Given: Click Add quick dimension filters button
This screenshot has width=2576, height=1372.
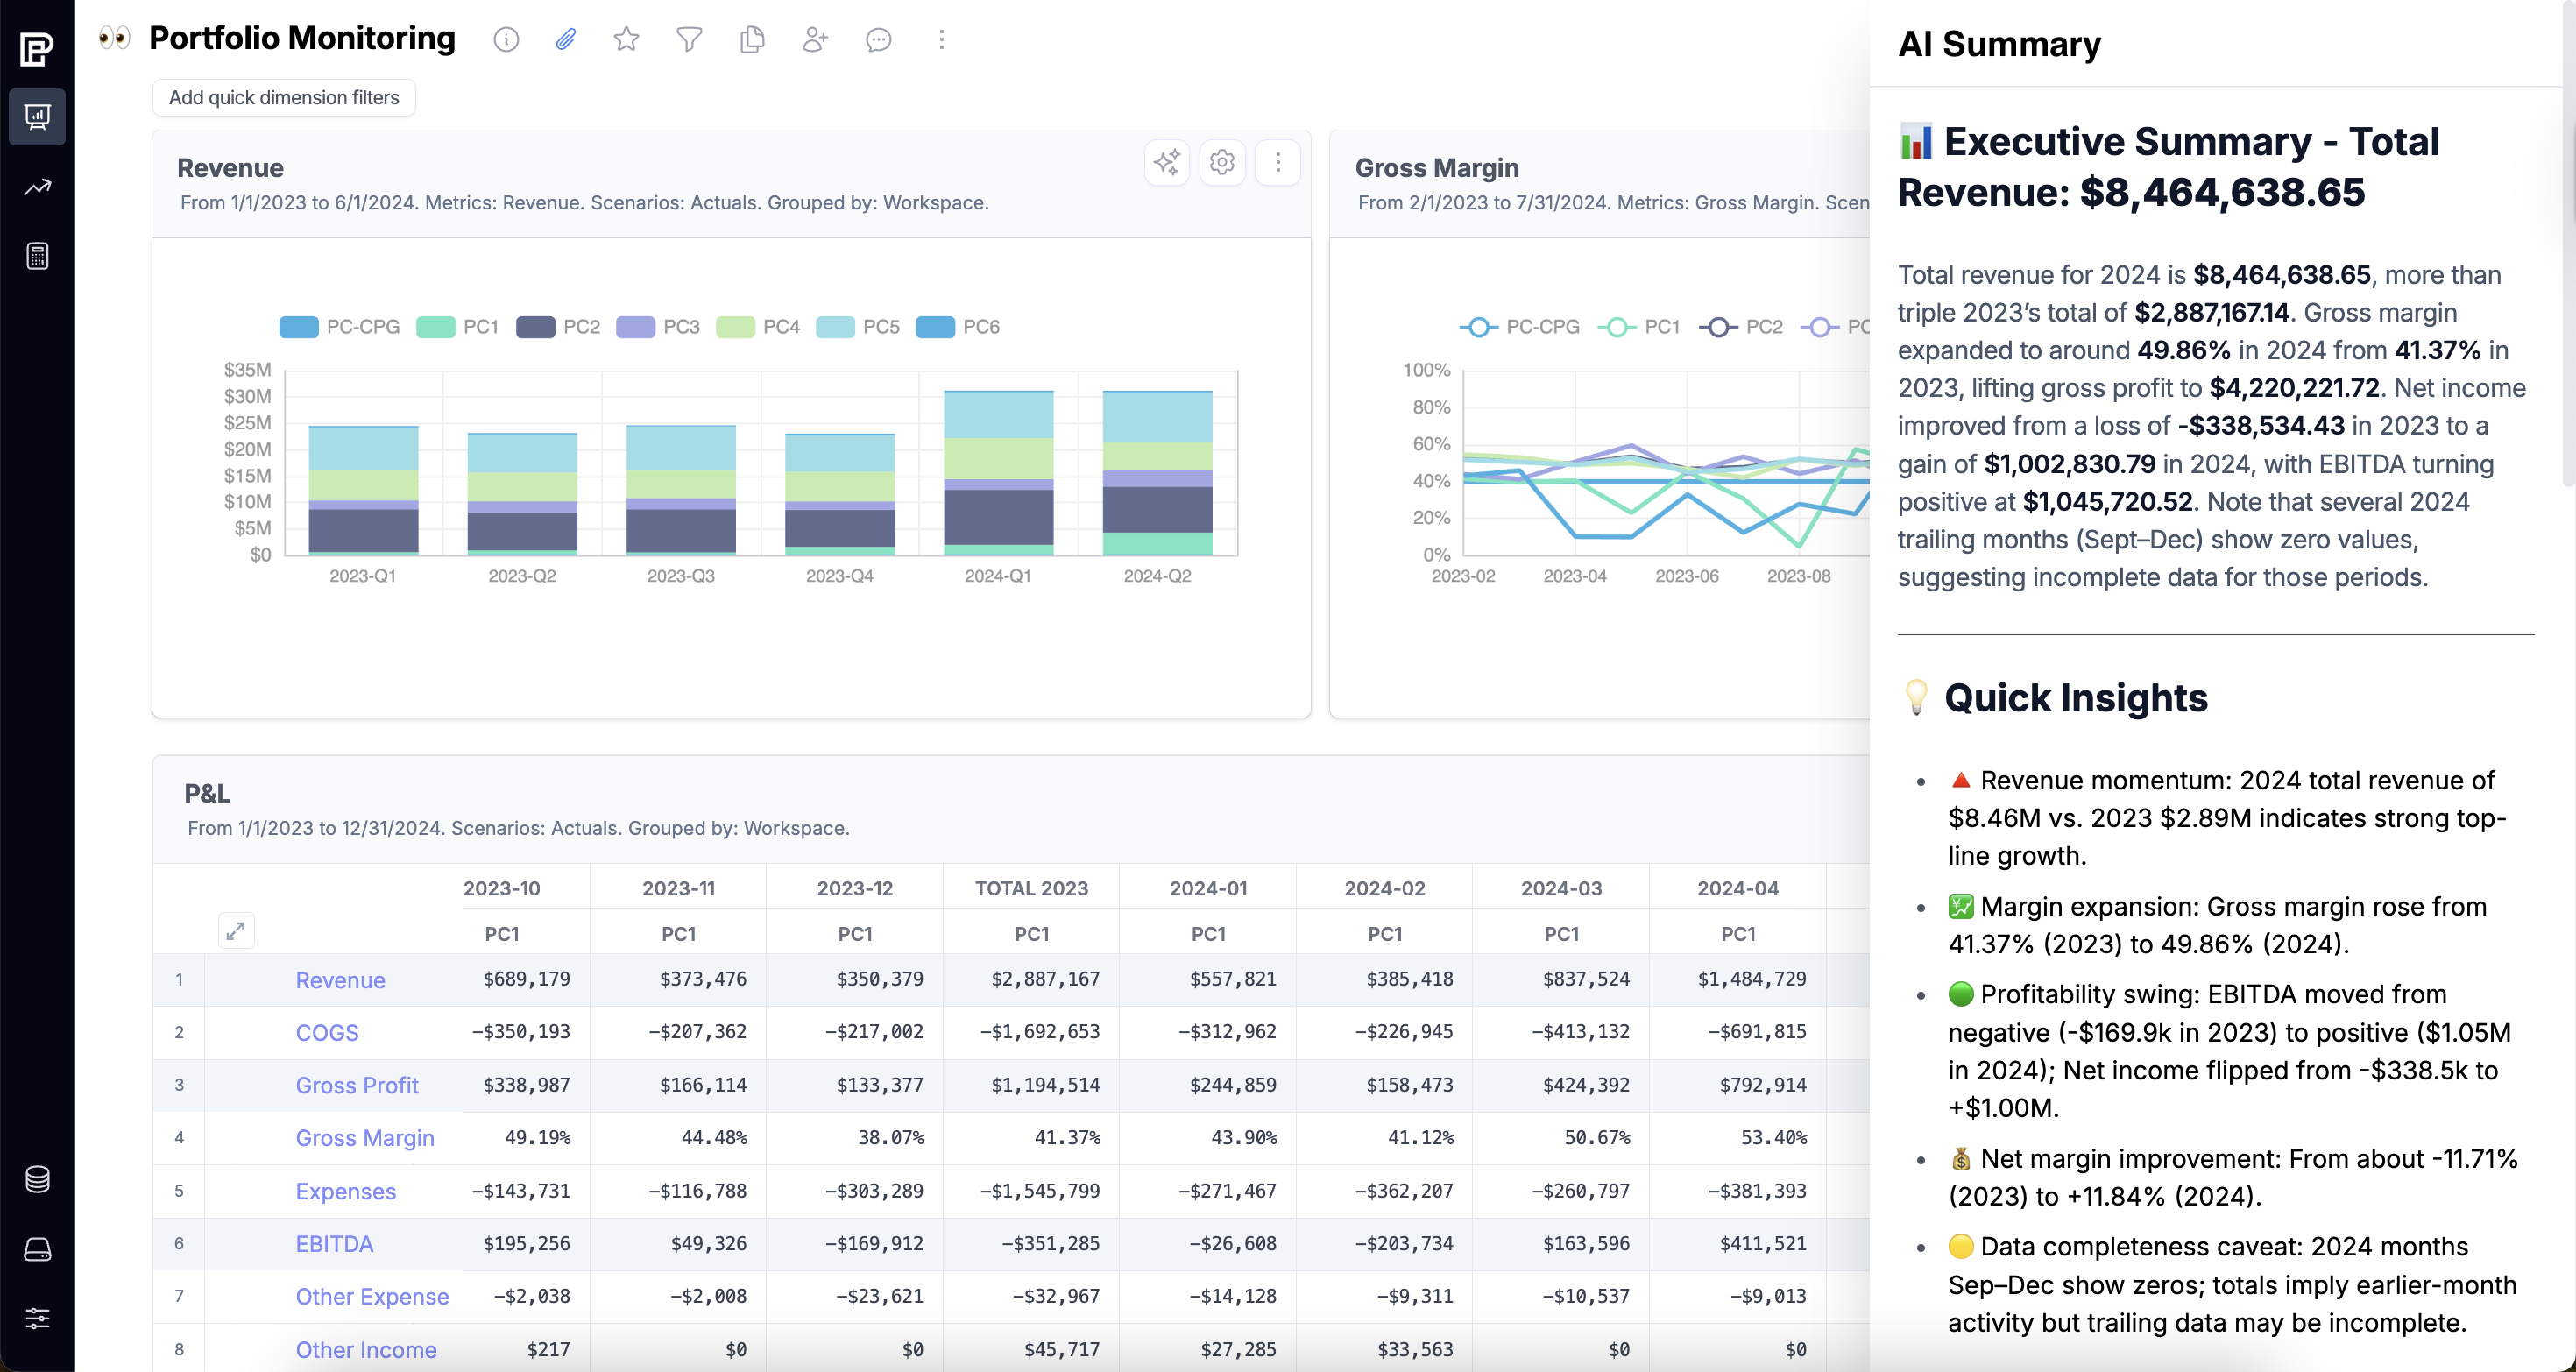Looking at the screenshot, I should (x=284, y=98).
